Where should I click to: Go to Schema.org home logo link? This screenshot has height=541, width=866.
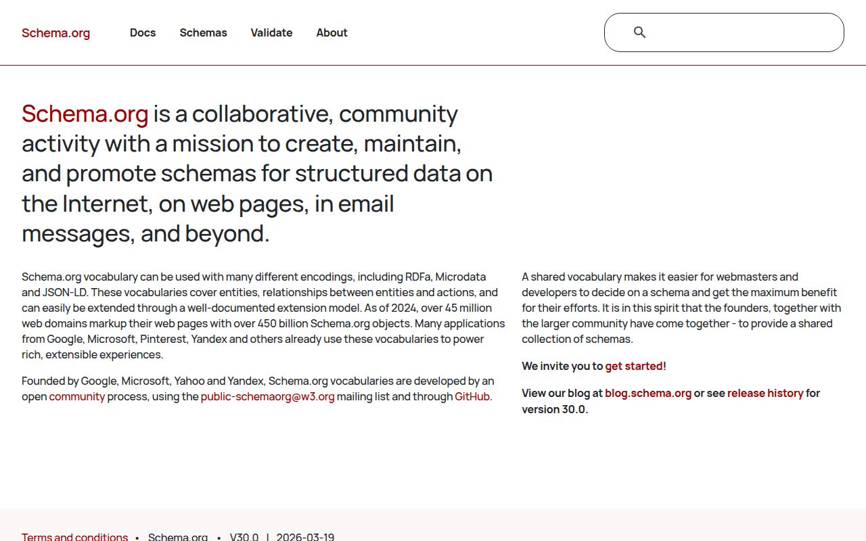[x=55, y=32]
